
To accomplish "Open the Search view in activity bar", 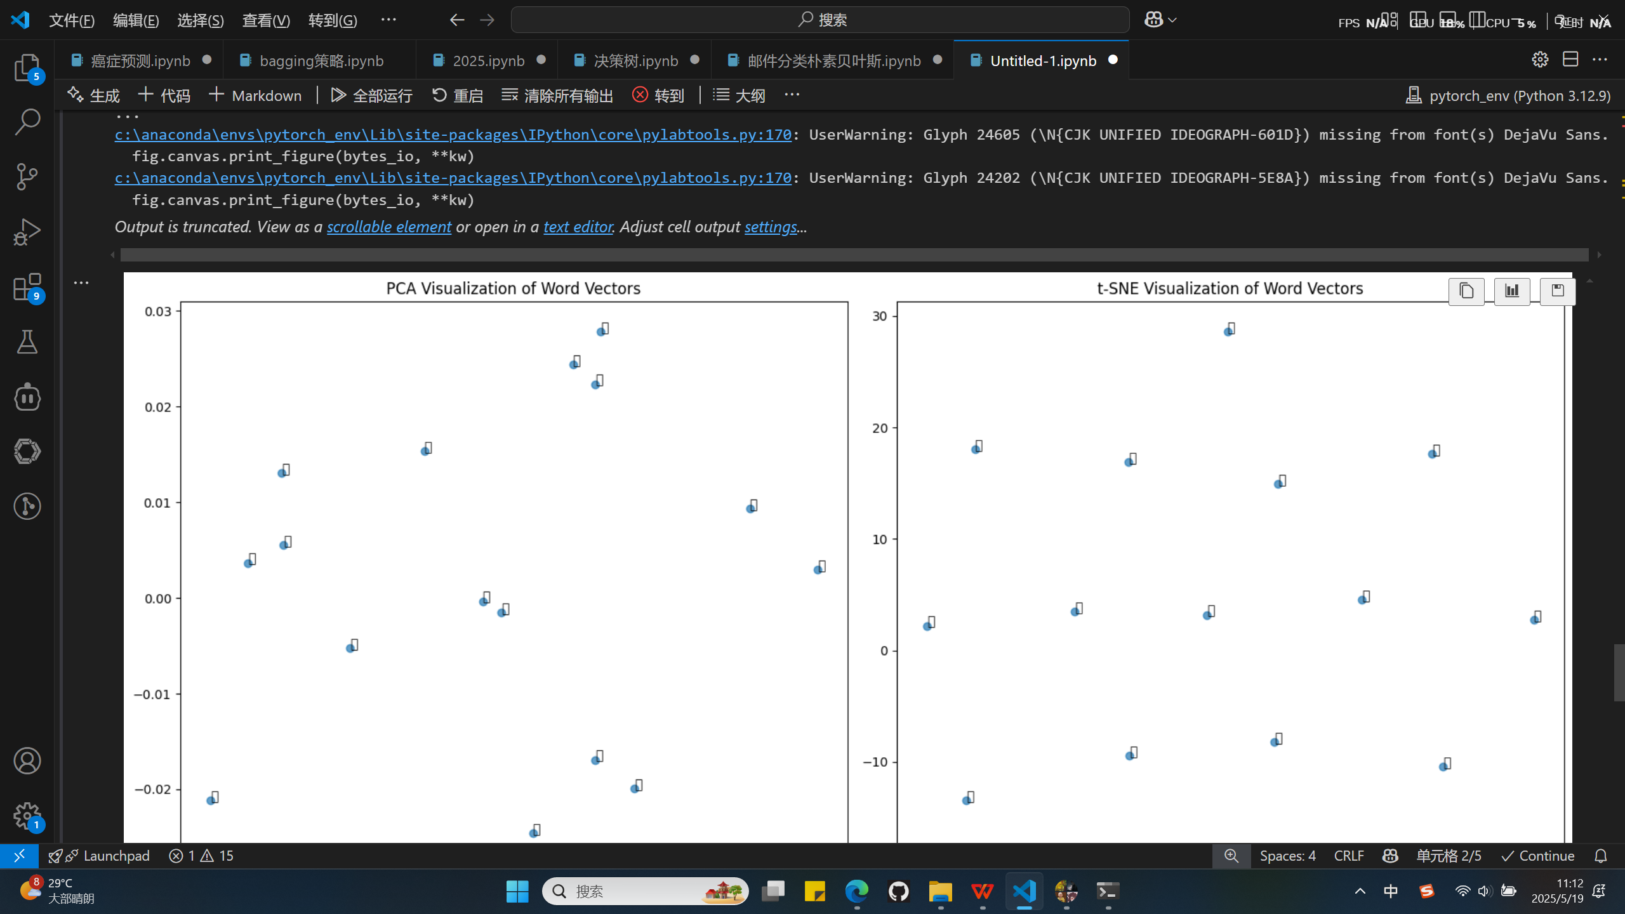I will pos(27,122).
